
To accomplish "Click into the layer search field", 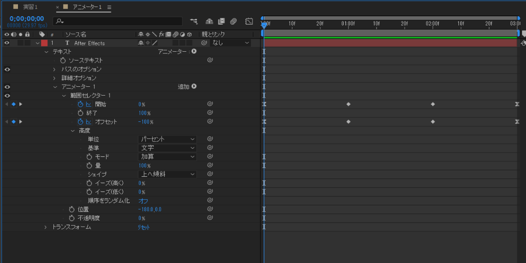I will 117,21.
